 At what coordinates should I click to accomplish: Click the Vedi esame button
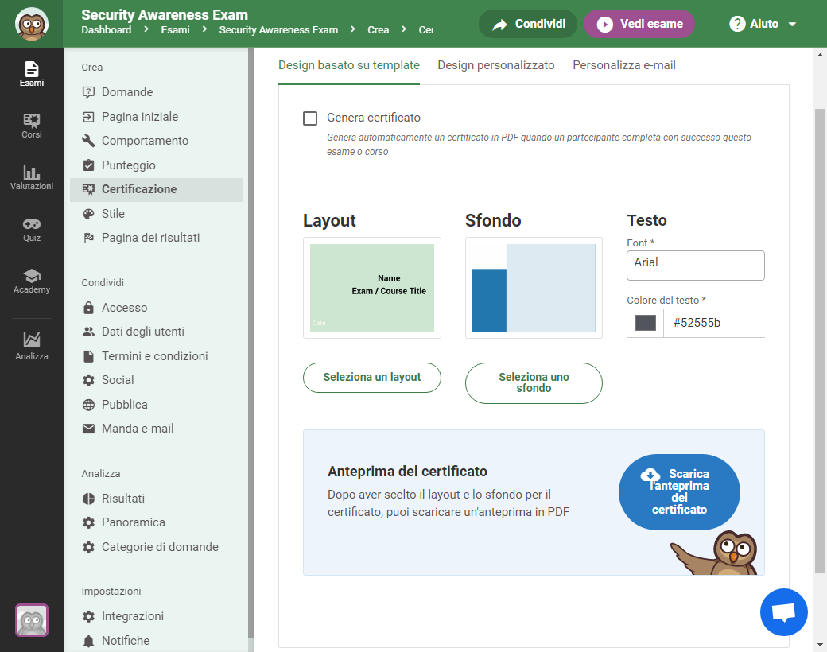pyautogui.click(x=639, y=24)
